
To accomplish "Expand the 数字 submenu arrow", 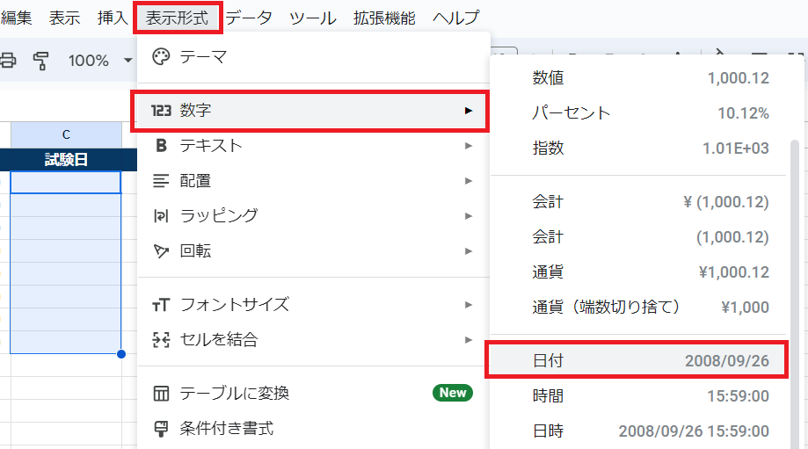I will click(x=469, y=111).
